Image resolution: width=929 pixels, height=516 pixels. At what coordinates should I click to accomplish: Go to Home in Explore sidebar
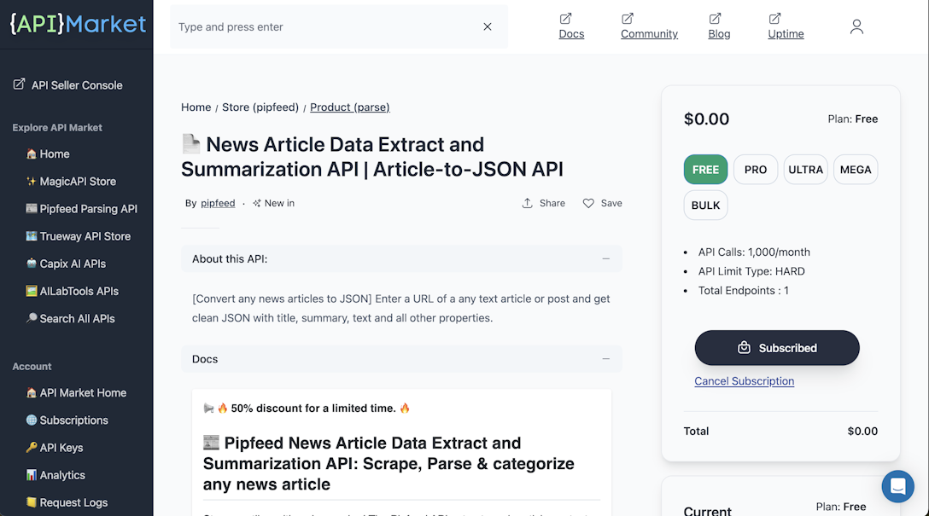(x=48, y=154)
